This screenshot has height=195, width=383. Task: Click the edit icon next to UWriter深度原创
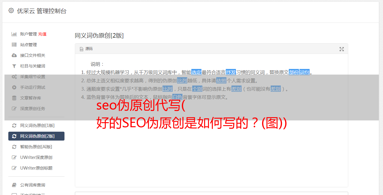pos(14,157)
